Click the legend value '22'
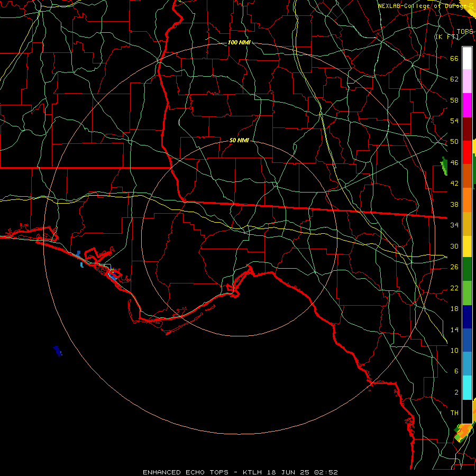476x476 pixels. (x=454, y=288)
